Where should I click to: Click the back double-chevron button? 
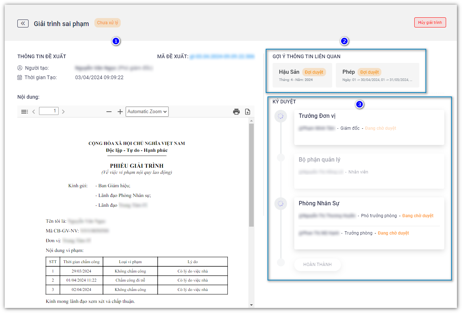click(x=23, y=23)
